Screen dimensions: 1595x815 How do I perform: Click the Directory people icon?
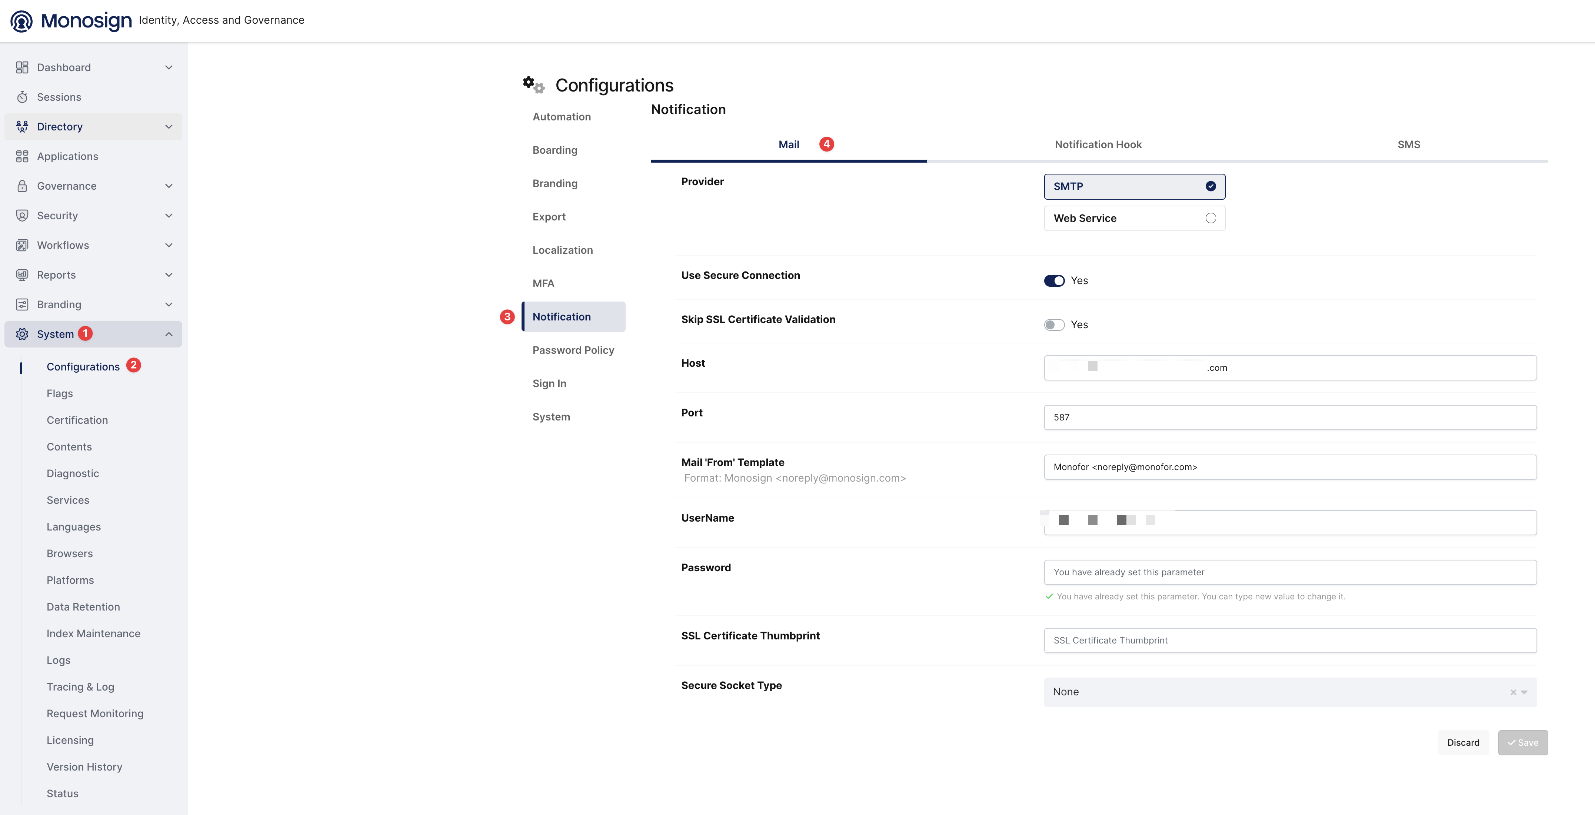[x=22, y=127]
